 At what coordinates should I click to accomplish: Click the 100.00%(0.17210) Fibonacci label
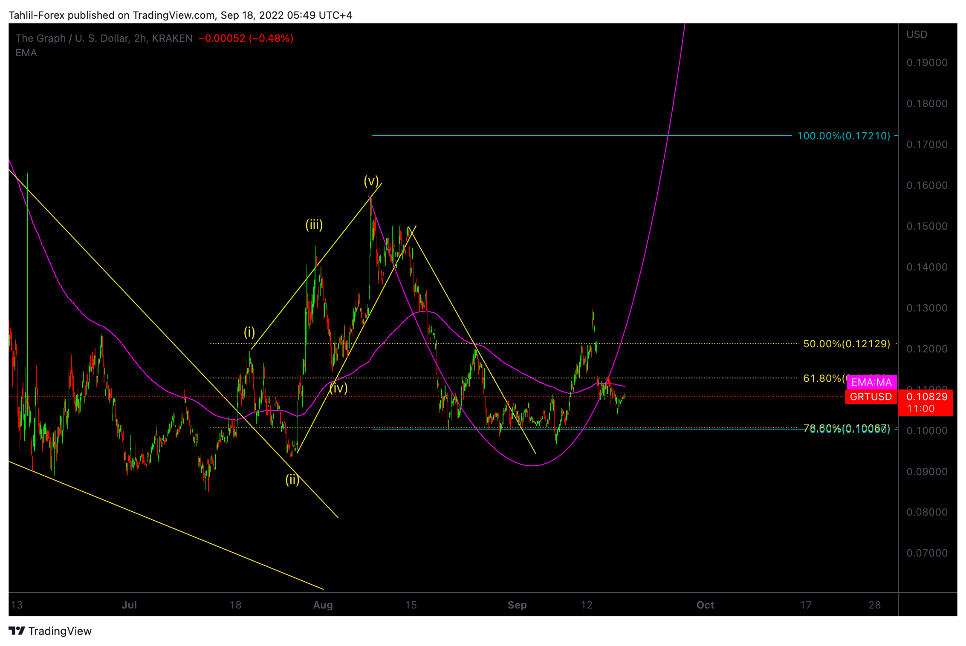(x=844, y=136)
